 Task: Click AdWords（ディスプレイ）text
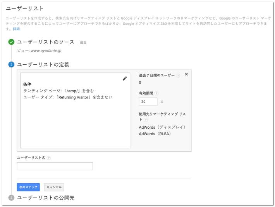(x=162, y=127)
